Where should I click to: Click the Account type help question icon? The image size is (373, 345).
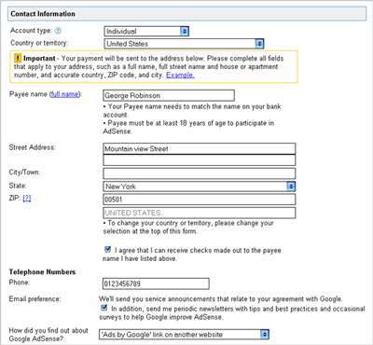(58, 31)
